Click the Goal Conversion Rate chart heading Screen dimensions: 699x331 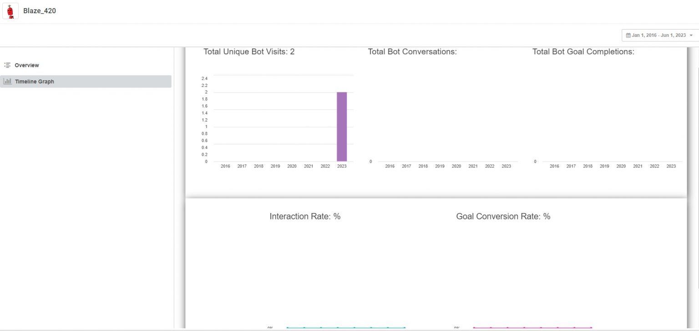[x=503, y=216]
